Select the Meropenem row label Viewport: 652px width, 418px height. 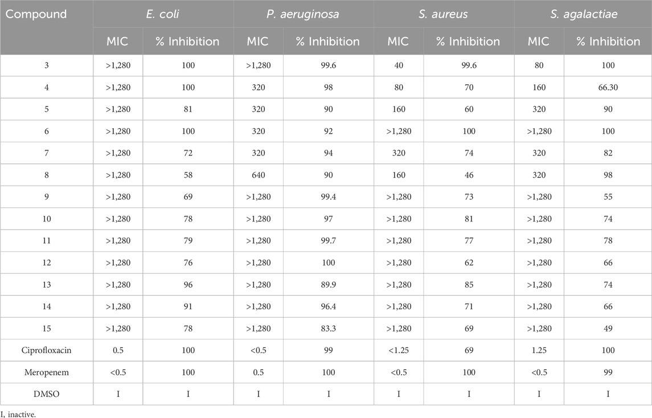click(47, 372)
